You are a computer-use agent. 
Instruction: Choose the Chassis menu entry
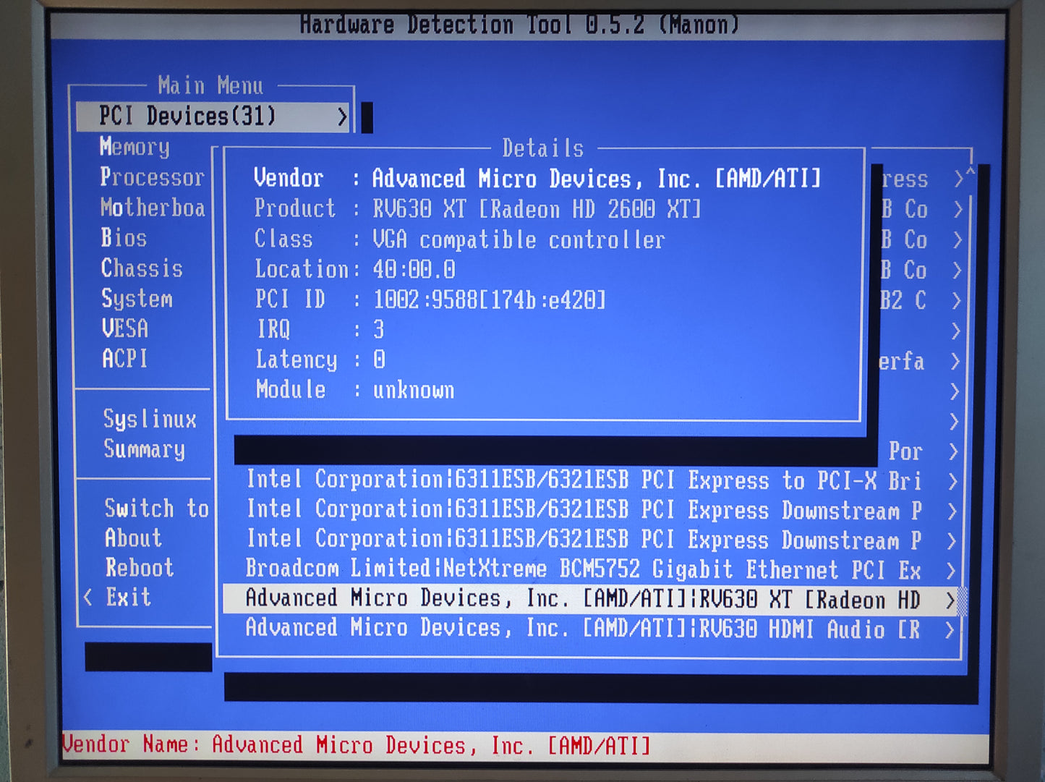click(142, 268)
